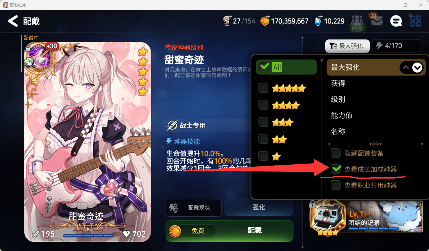Enable 隐藏配戴装备 checkbox
Viewport: 429px width, 251px height.
coord(336,153)
